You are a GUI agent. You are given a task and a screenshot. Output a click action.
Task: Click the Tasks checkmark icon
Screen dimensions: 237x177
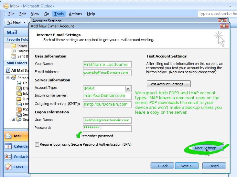click(8, 167)
